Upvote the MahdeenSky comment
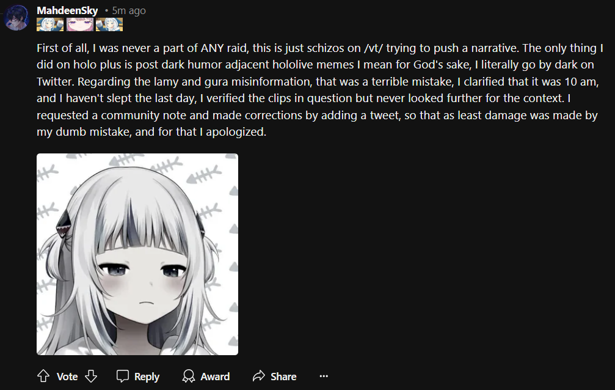 click(43, 377)
